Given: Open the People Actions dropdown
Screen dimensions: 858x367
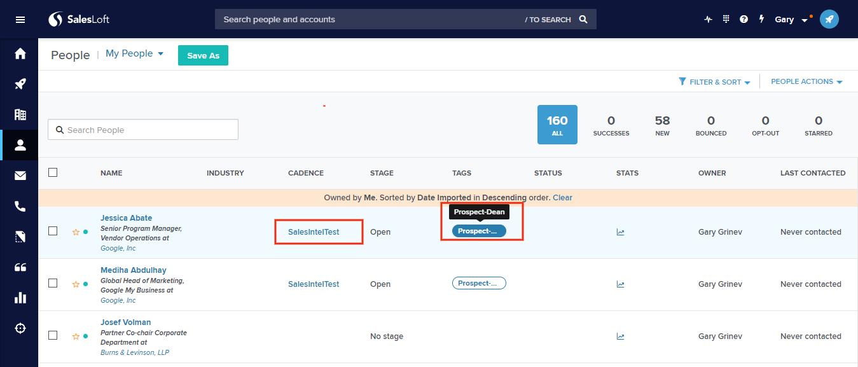Looking at the screenshot, I should [x=806, y=82].
